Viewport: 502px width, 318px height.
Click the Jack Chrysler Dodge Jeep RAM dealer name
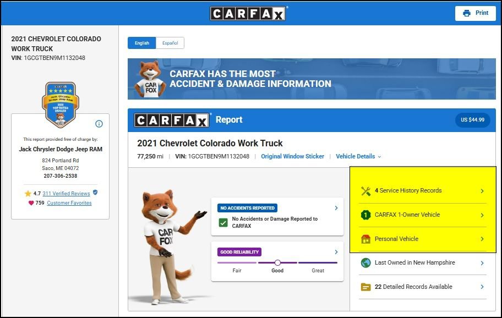[x=61, y=149]
